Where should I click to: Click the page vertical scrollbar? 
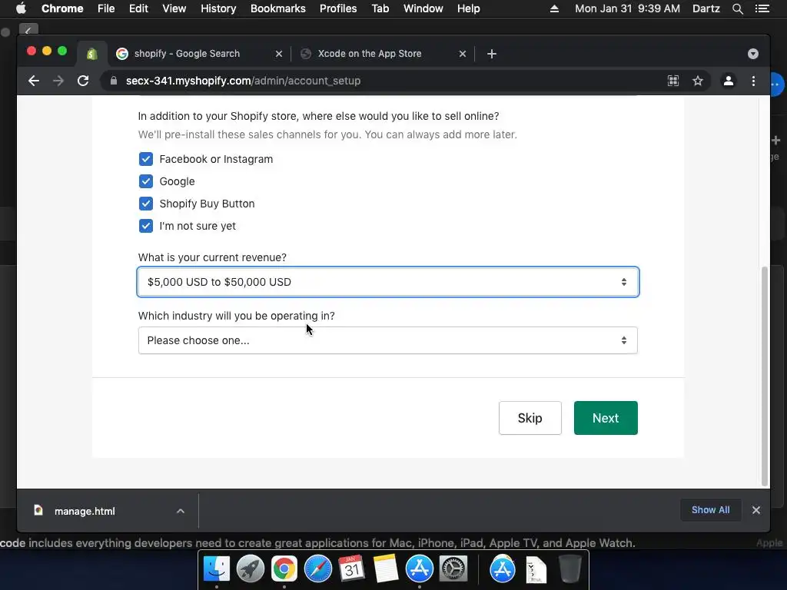(x=765, y=376)
